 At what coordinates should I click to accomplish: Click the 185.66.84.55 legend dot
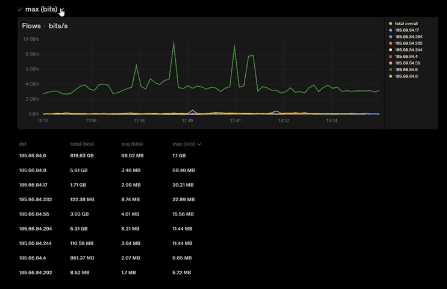click(x=390, y=63)
